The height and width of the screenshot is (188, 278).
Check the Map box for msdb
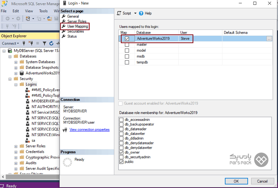[127, 56]
